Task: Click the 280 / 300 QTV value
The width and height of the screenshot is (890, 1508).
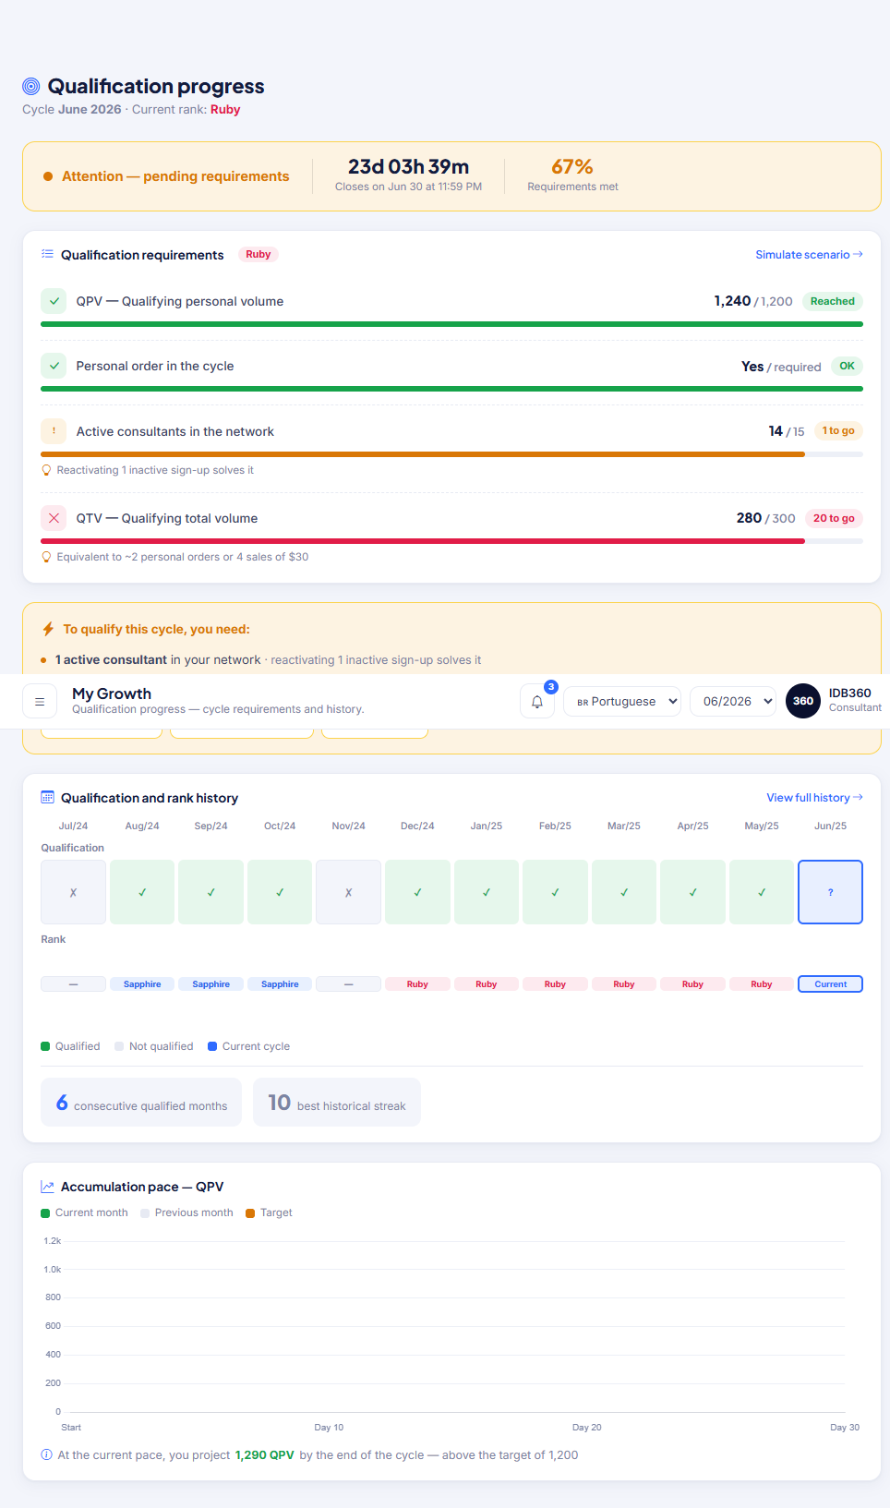Action: (766, 518)
